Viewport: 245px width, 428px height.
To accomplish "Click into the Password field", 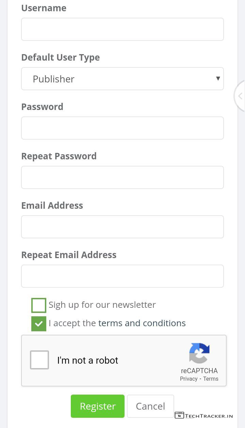I will [x=122, y=128].
